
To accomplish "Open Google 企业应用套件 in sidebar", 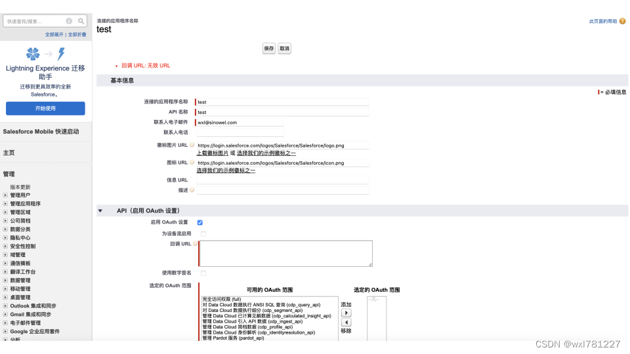I will coord(35,332).
